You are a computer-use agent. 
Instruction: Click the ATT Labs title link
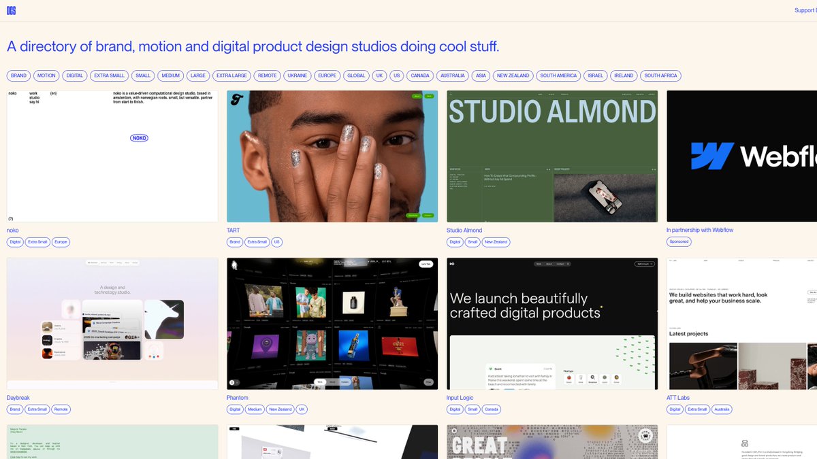678,398
